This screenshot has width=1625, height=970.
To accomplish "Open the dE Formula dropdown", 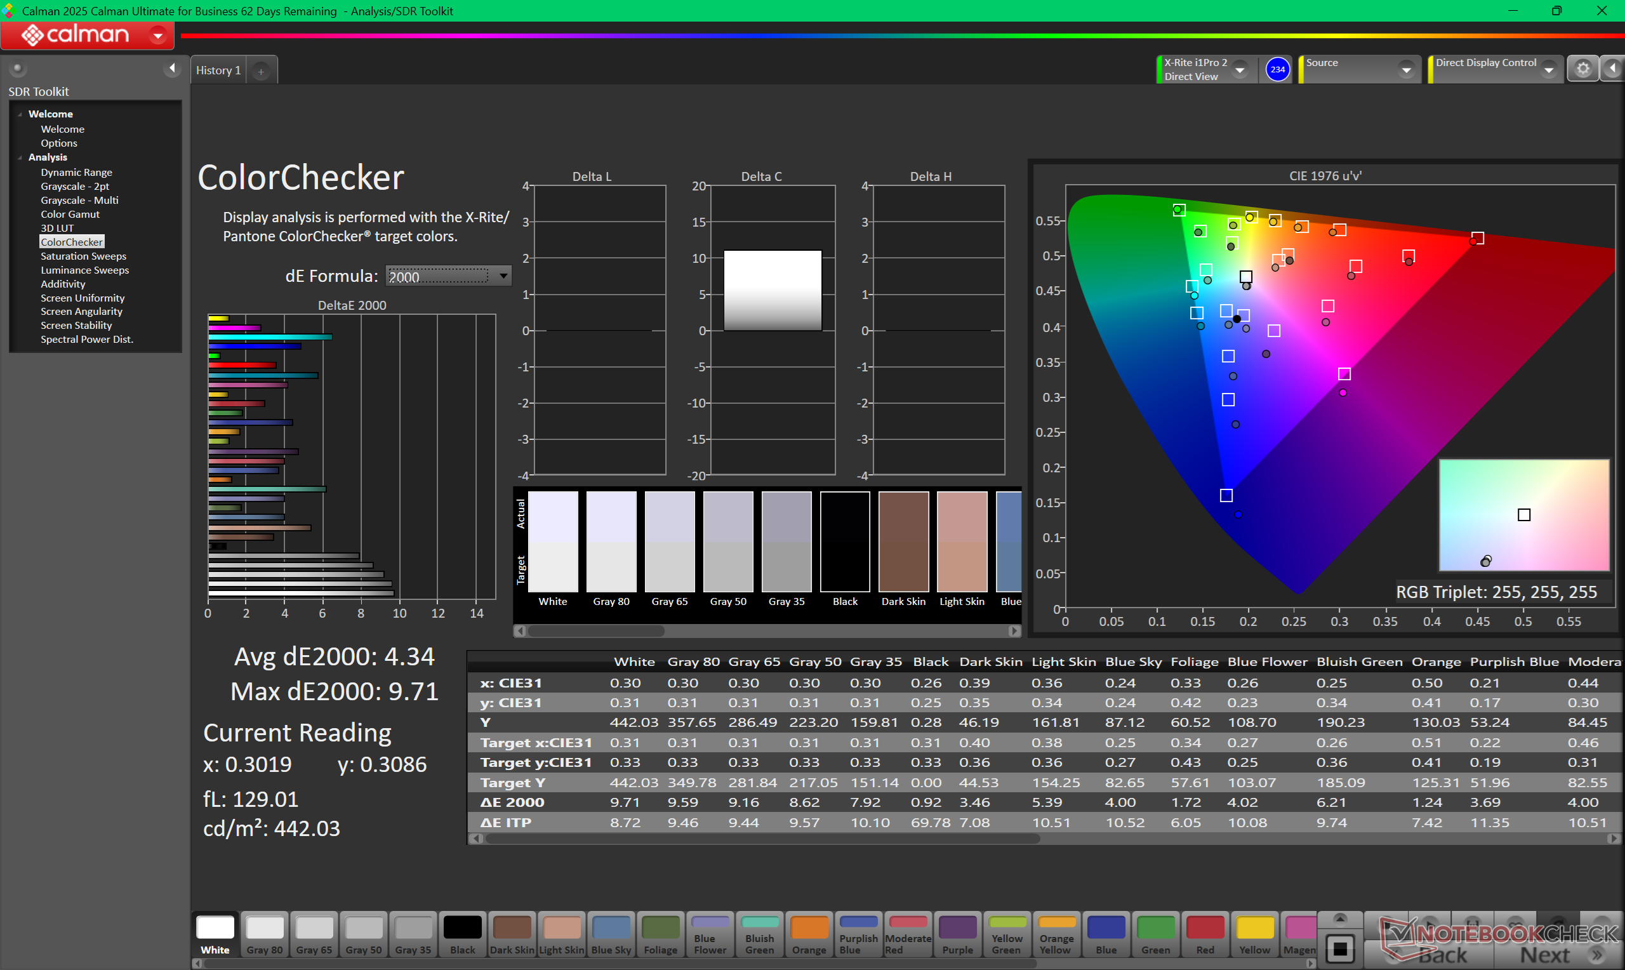I will pyautogui.click(x=503, y=276).
